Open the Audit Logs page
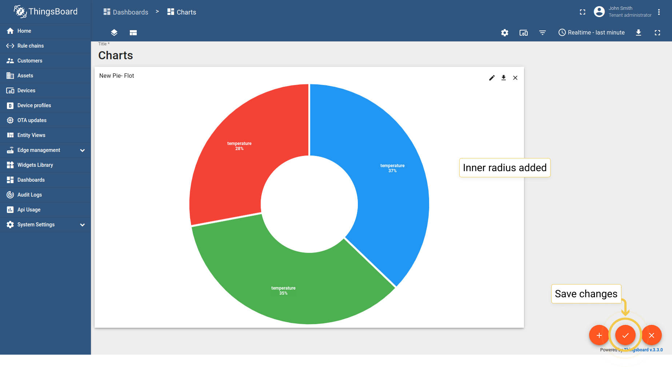The height and width of the screenshot is (367, 672). pos(29,195)
